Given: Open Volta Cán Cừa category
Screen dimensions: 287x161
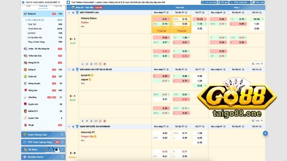Looking at the screenshot, I should coord(43,56).
